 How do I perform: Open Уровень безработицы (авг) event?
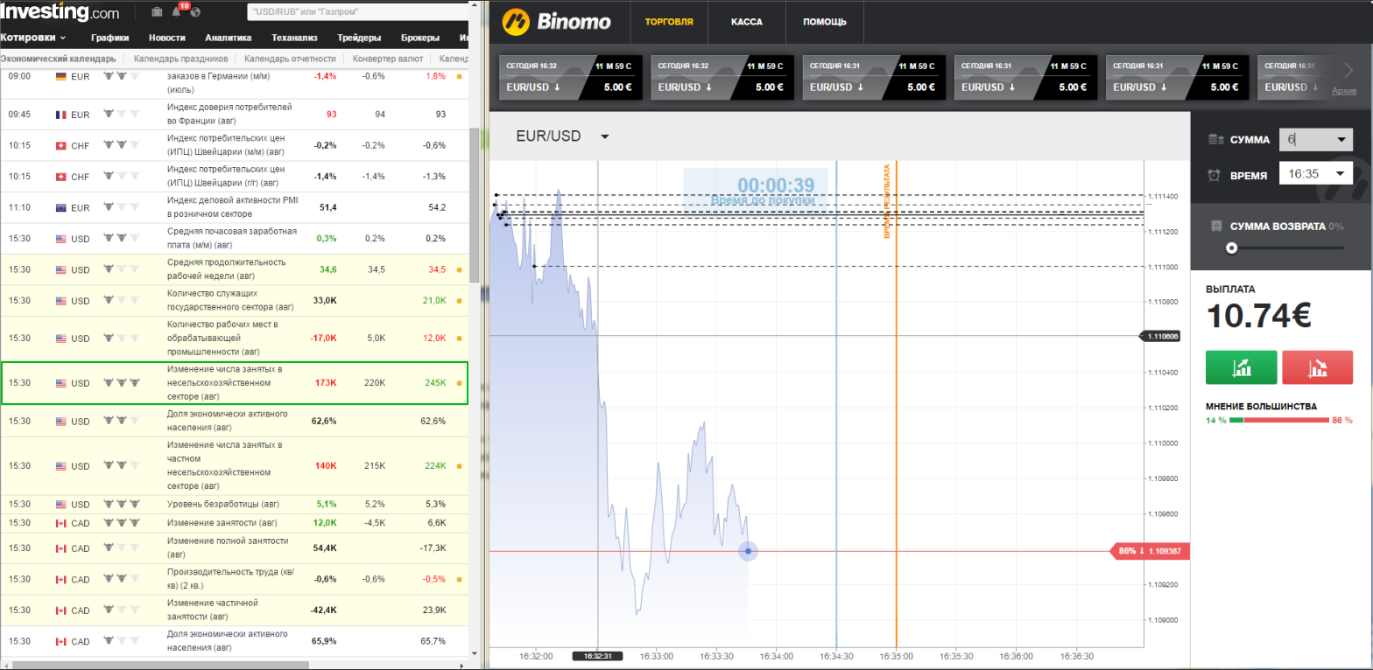[x=223, y=505]
